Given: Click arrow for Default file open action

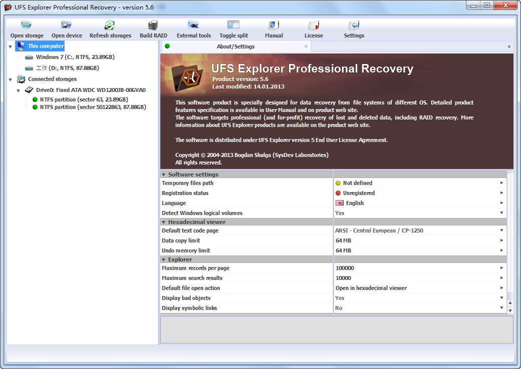Looking at the screenshot, I should click(502, 288).
